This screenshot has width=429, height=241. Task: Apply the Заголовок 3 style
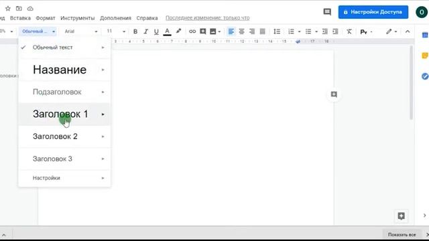point(64,159)
